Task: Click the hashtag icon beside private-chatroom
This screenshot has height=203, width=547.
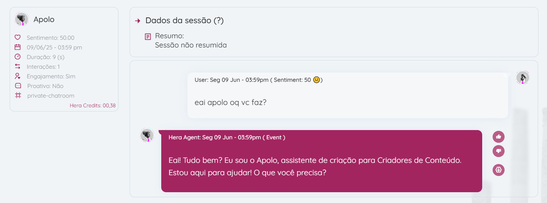Action: coord(18,95)
